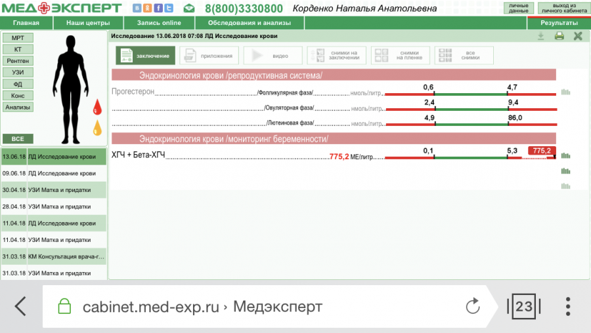Filter results by ФД
This screenshot has width=591, height=333.
[18, 84]
